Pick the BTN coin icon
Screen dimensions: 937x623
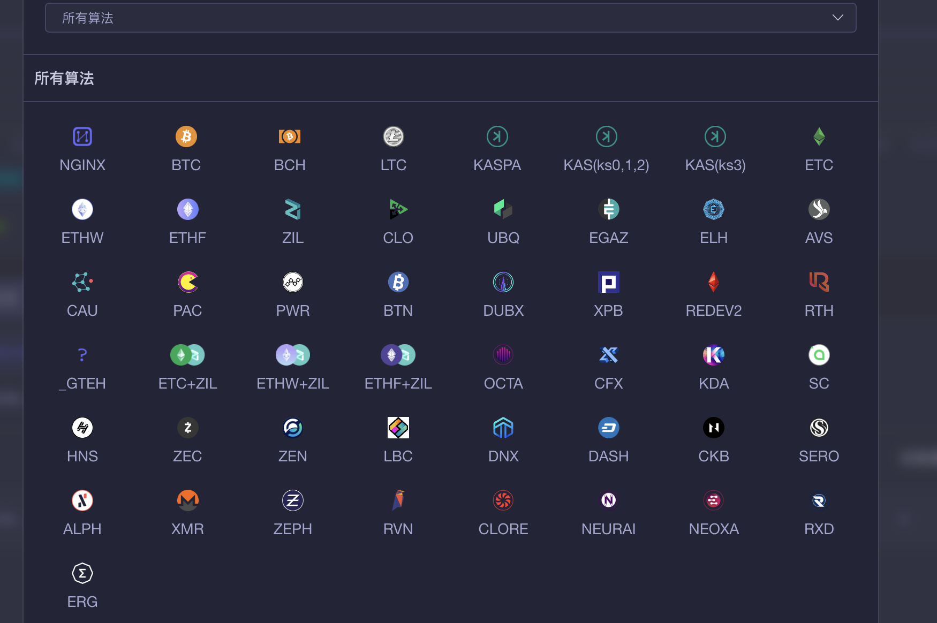pos(398,282)
